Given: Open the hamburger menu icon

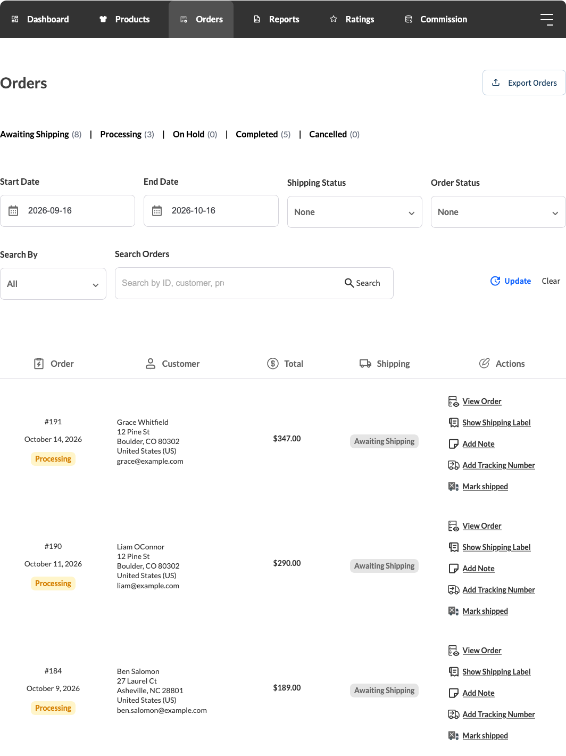Looking at the screenshot, I should pos(547,19).
